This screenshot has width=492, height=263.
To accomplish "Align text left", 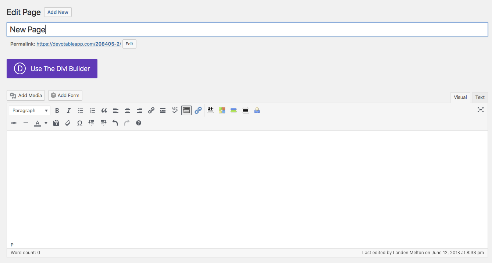I will click(116, 110).
